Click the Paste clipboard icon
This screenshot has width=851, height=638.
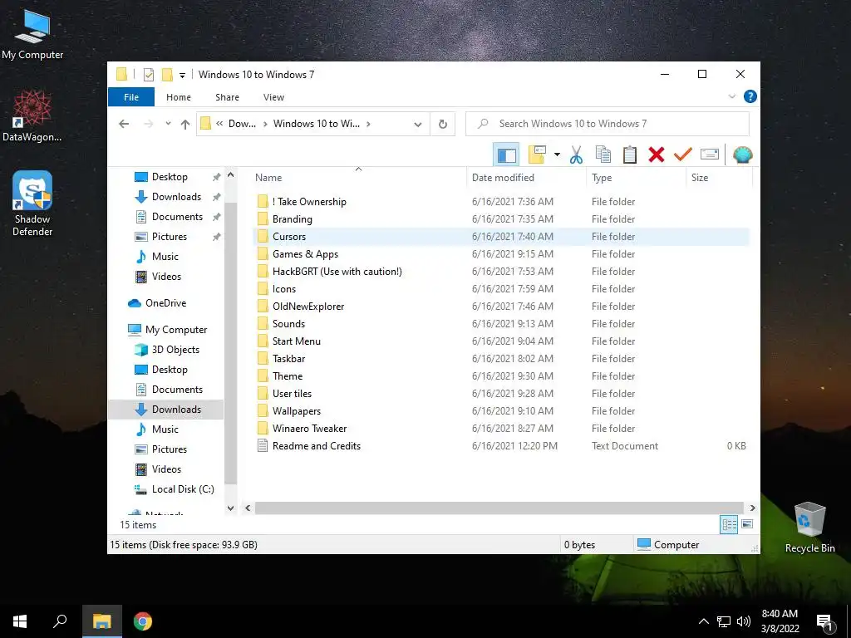tap(630, 155)
